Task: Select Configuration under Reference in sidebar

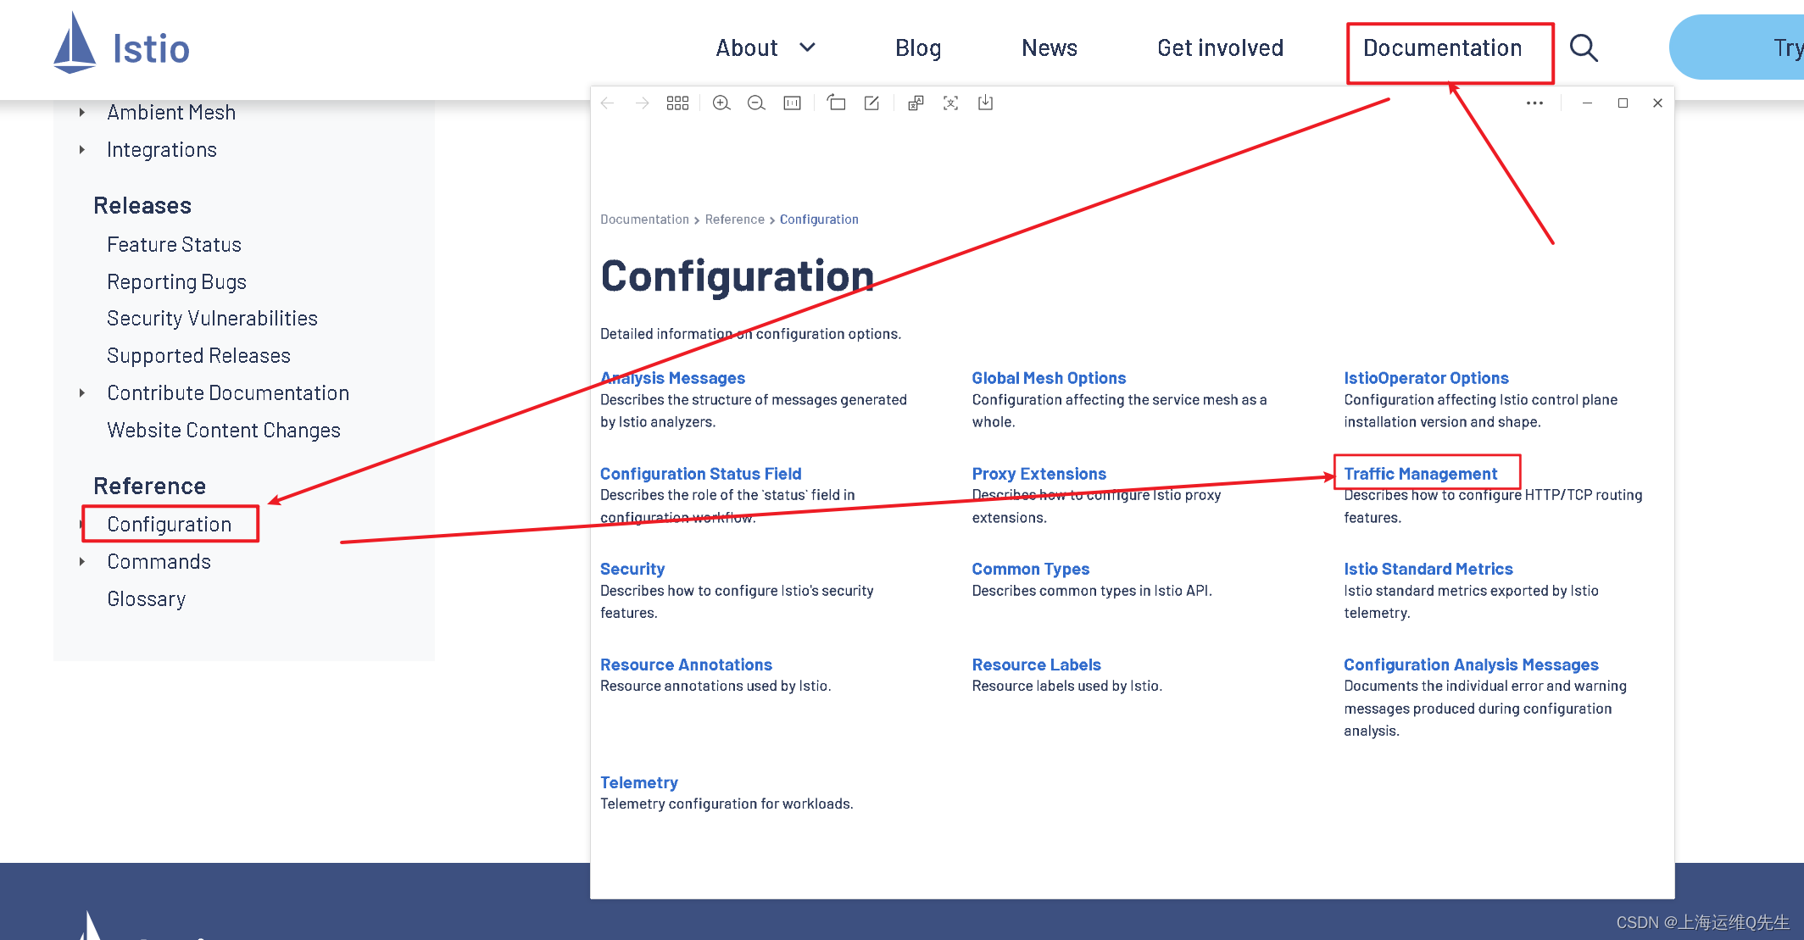Action: click(169, 524)
